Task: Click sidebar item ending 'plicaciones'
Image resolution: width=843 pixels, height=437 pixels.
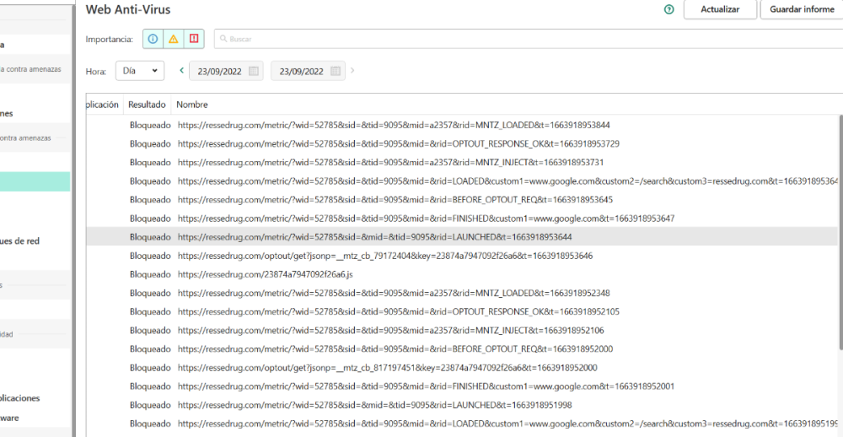Action: click(20, 398)
